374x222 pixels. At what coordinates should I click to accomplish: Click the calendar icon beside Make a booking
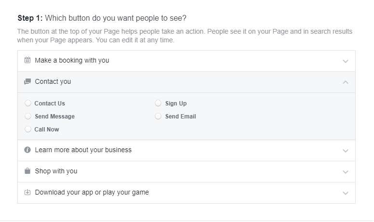[x=27, y=60]
